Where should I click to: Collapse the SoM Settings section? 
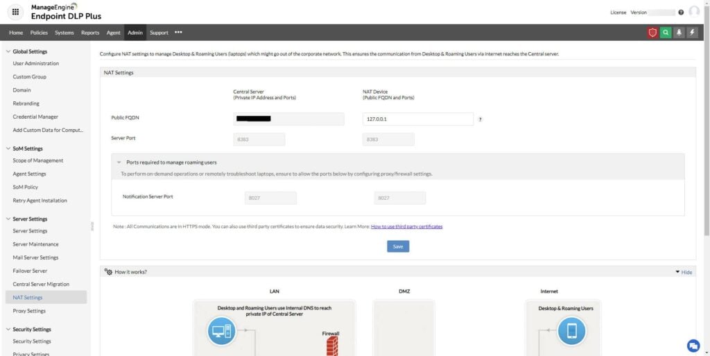point(8,149)
